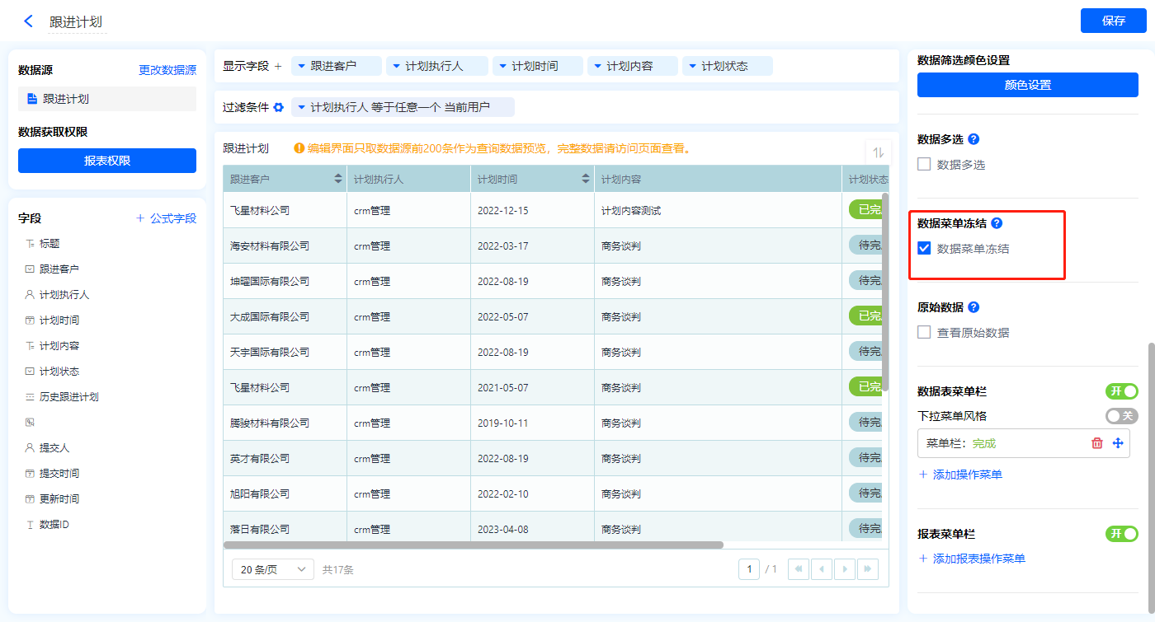The image size is (1155, 622).
Task: Enable the 查看原始数据 checkbox
Action: click(x=925, y=333)
